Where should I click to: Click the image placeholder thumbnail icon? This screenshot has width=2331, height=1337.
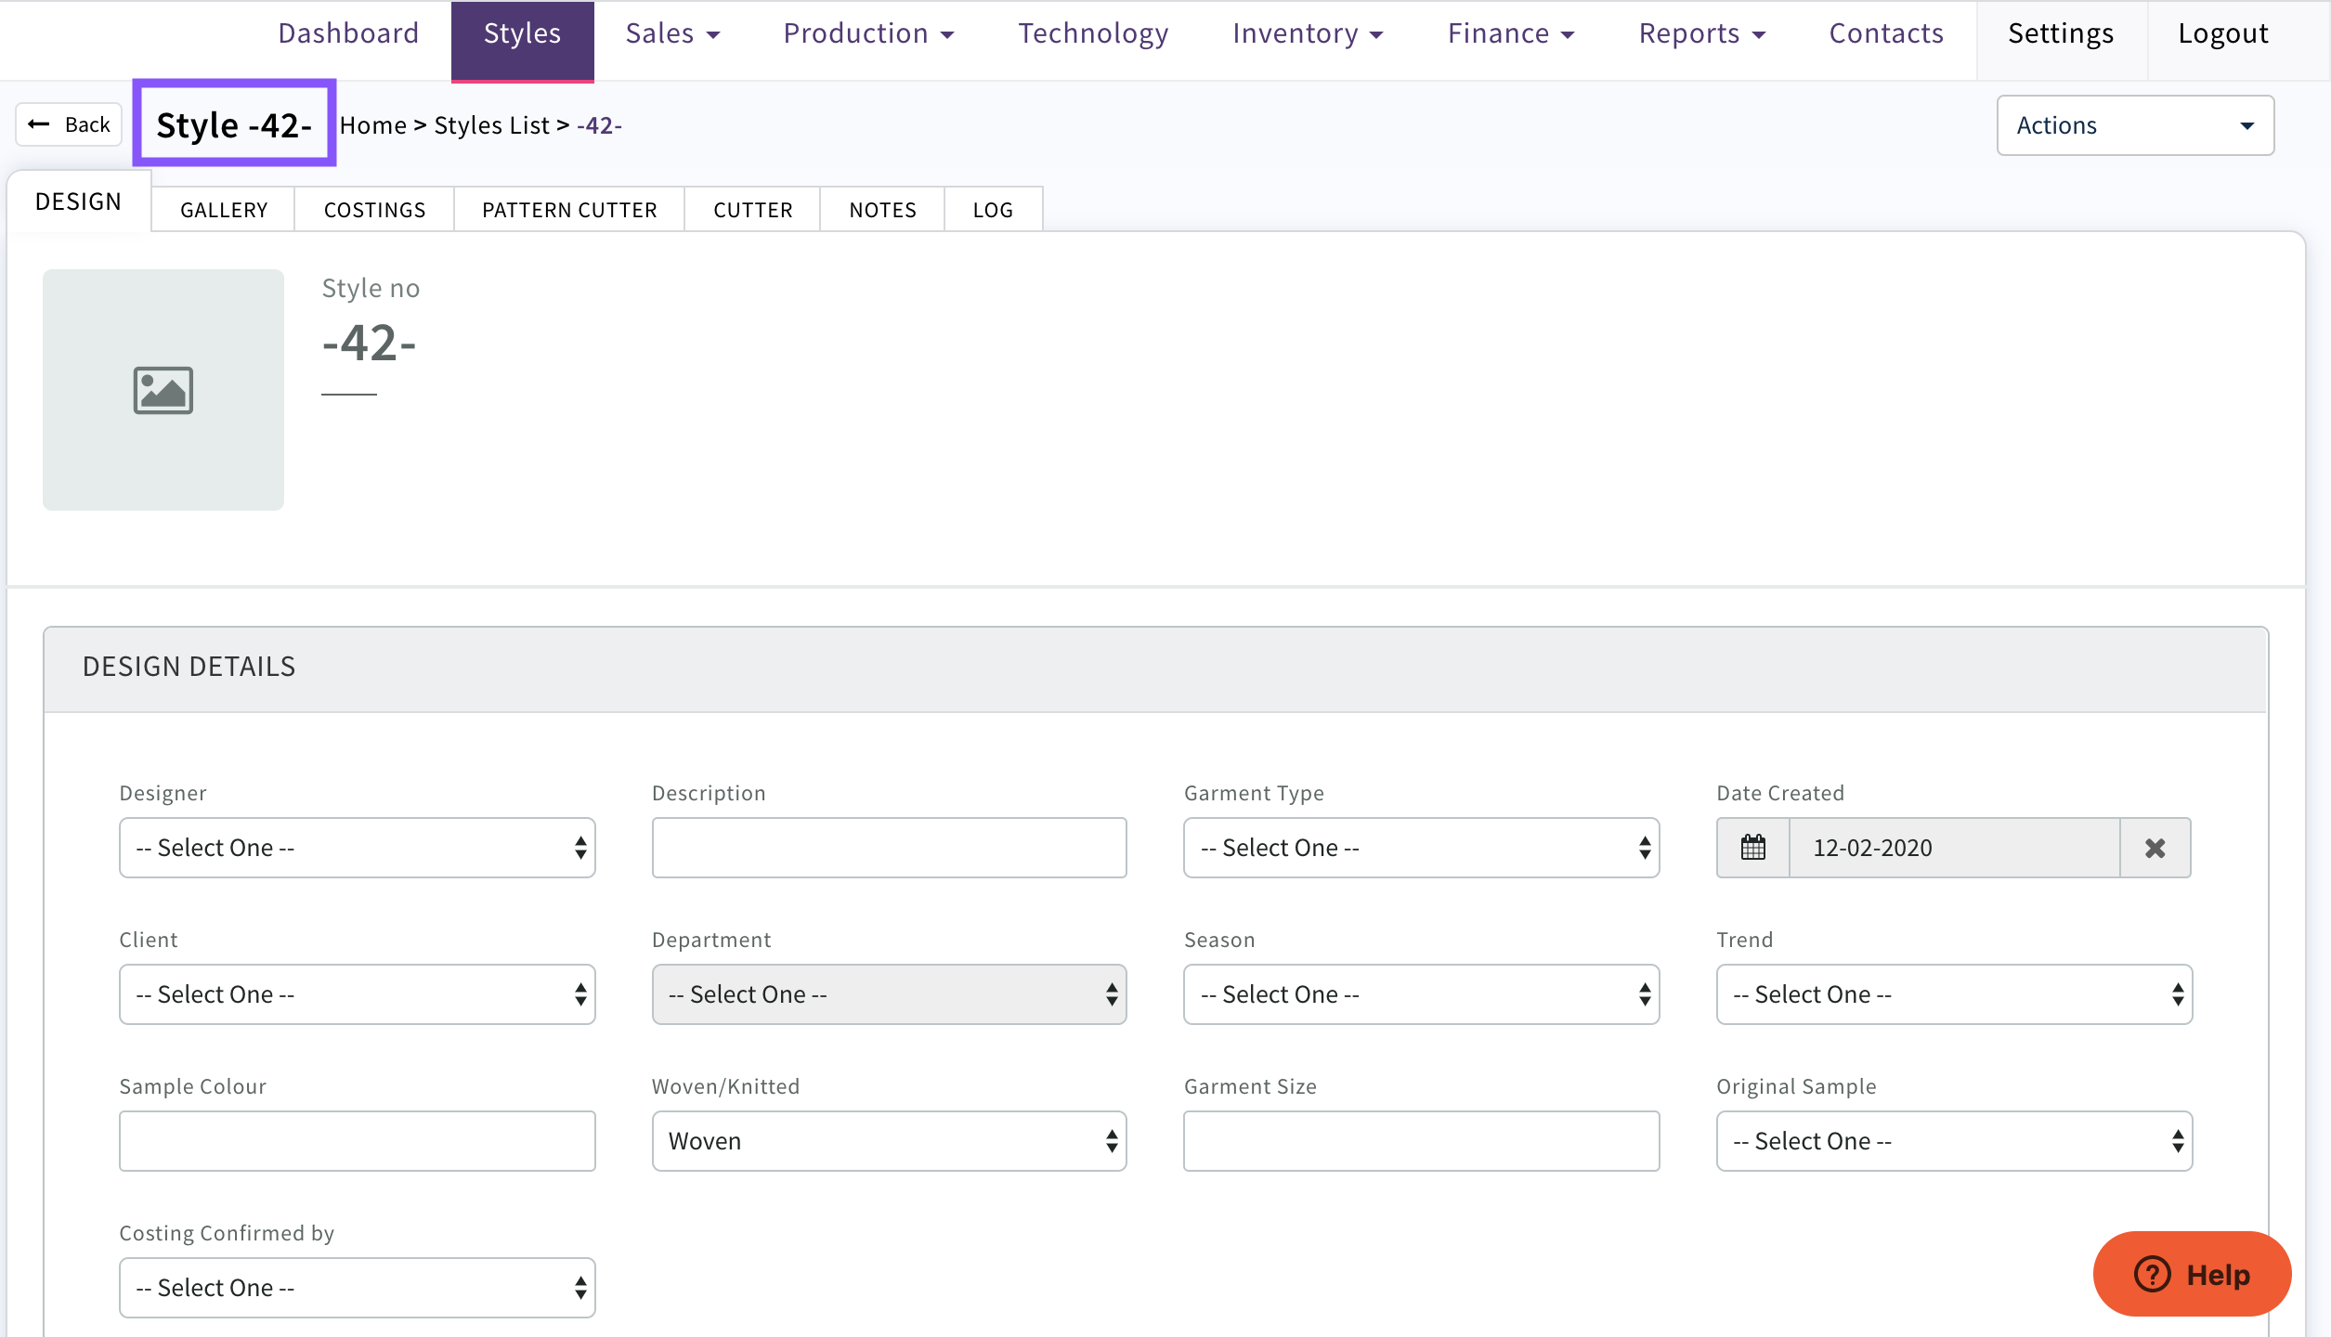click(163, 390)
